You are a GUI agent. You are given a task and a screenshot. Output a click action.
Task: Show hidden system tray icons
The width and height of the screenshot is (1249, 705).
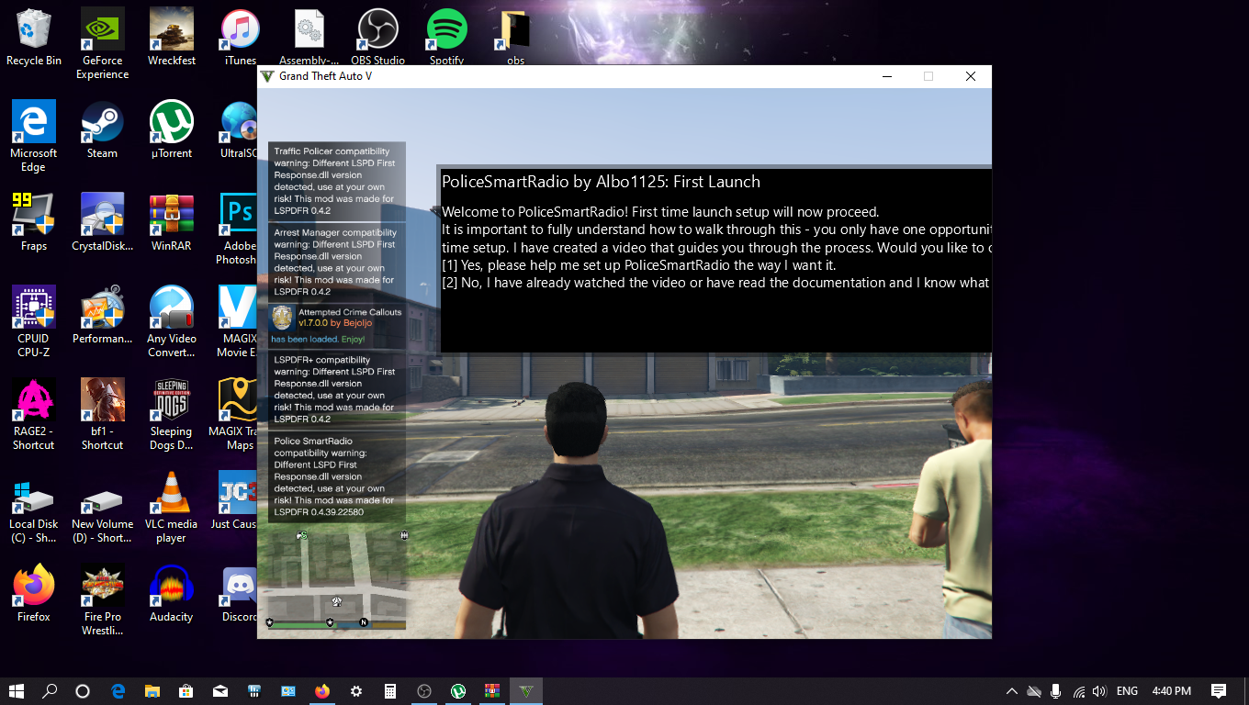point(1012,691)
